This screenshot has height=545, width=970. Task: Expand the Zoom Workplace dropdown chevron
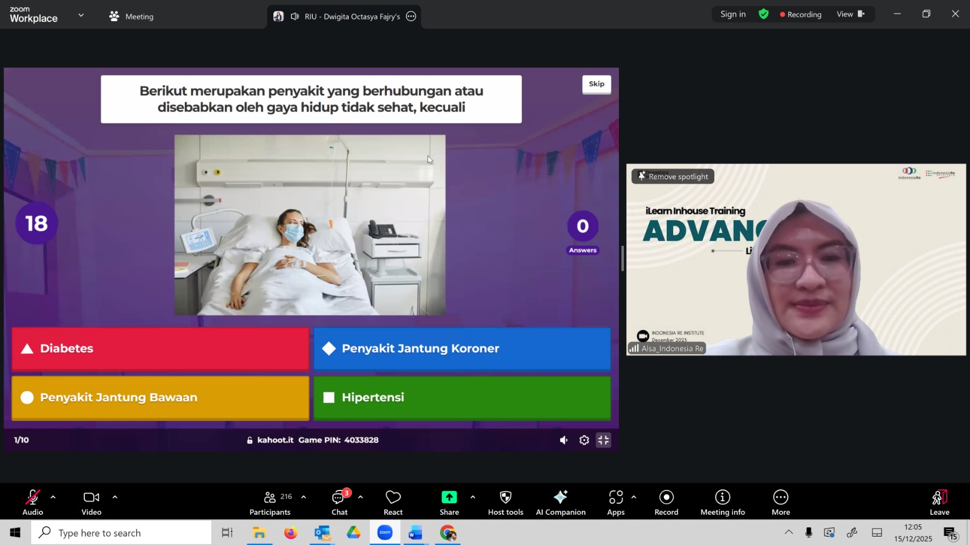[x=81, y=15]
